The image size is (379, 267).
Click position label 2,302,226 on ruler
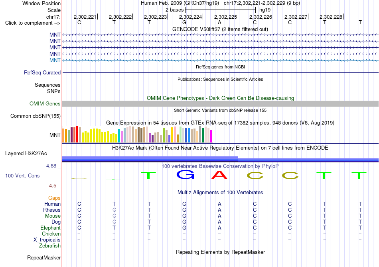[x=261, y=17]
